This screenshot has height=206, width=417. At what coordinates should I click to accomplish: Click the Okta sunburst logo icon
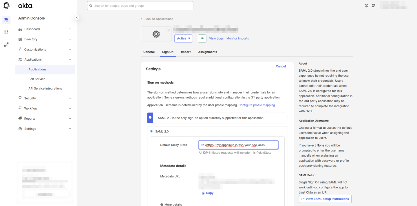point(6,5)
